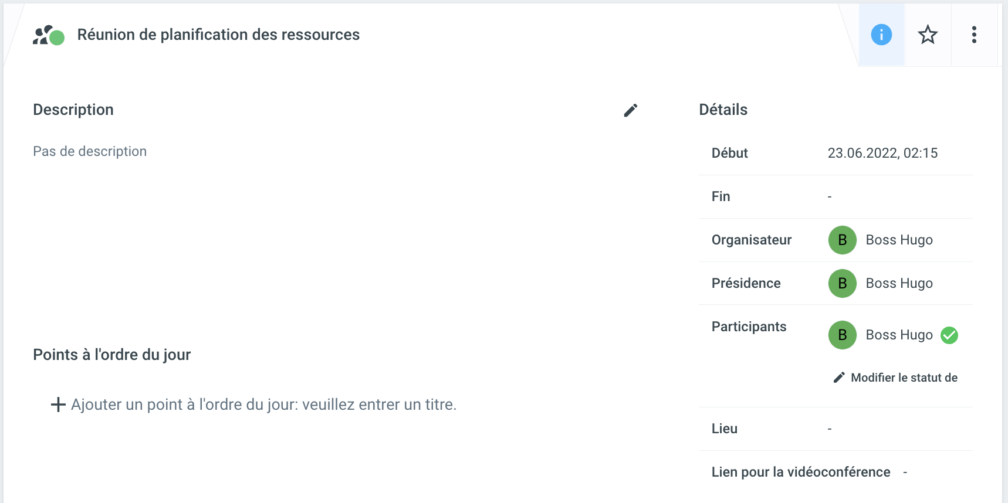
Task: Click the Présidence Boss Hugo avatar
Action: tap(843, 283)
